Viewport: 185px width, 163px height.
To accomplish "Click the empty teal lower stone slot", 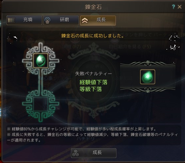I will (x=41, y=104).
